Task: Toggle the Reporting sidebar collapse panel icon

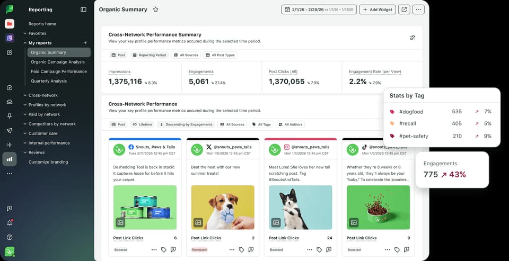Action: coord(83,10)
